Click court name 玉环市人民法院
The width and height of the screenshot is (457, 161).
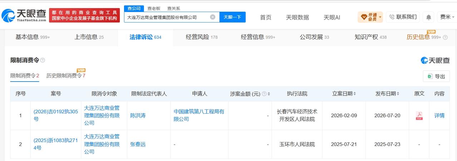pyautogui.click(x=297, y=144)
